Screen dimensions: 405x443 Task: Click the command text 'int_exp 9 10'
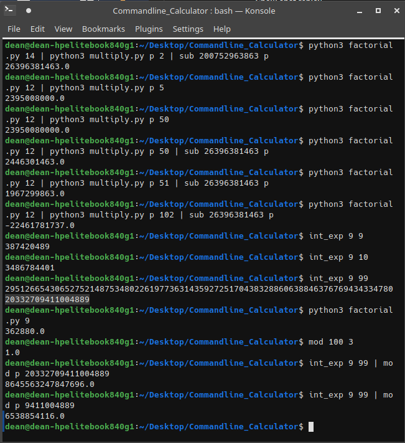(338, 257)
